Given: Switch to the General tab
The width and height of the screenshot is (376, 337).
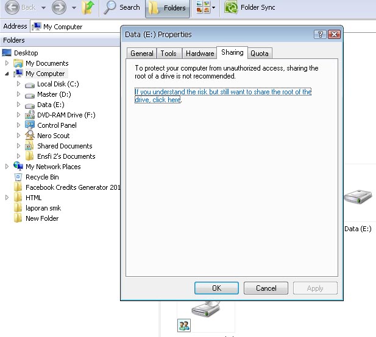Looking at the screenshot, I should [x=142, y=54].
